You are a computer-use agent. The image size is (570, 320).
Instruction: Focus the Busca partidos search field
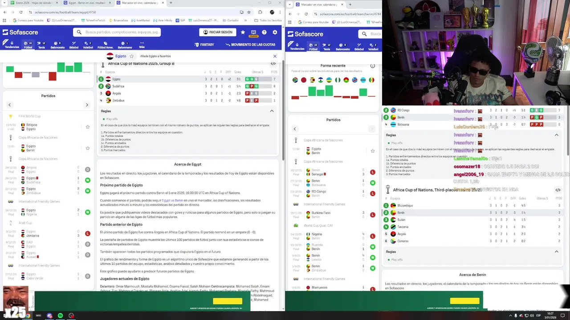coord(117,32)
